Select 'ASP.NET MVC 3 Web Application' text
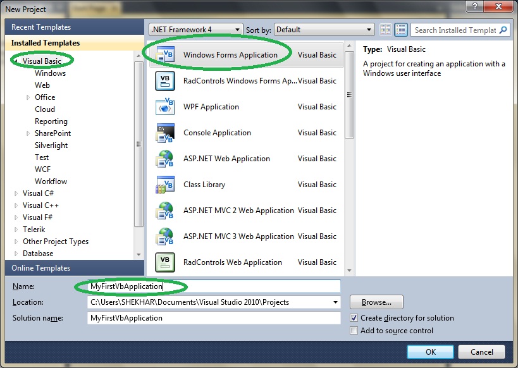 coord(238,236)
